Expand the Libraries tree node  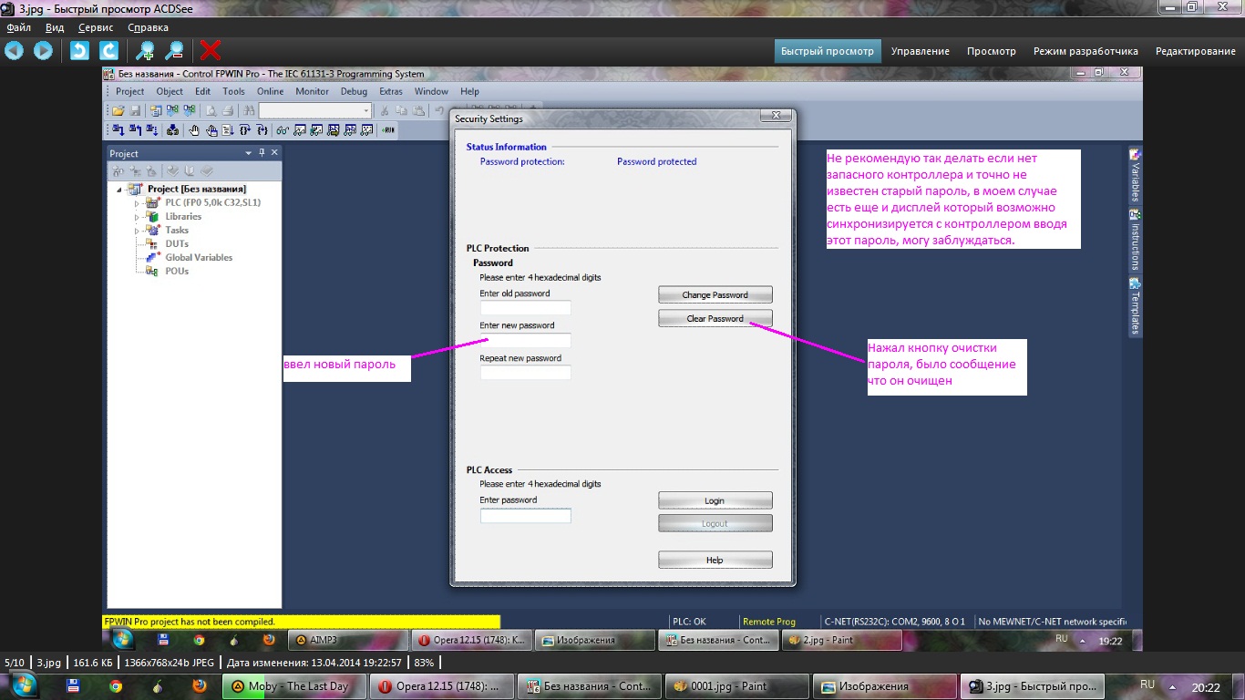[137, 216]
